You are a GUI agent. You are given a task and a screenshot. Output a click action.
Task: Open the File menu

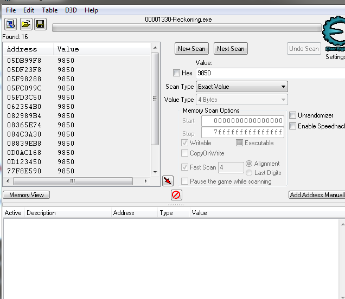[x=11, y=10]
